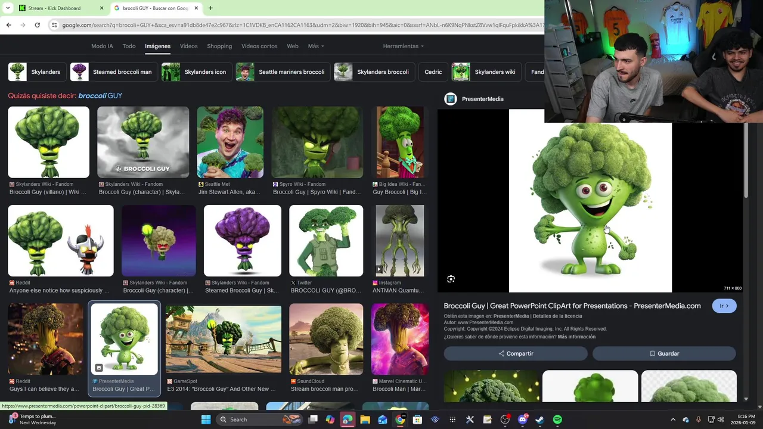This screenshot has height=429, width=763.
Task: Open a new browser tab
Action: pos(210,8)
